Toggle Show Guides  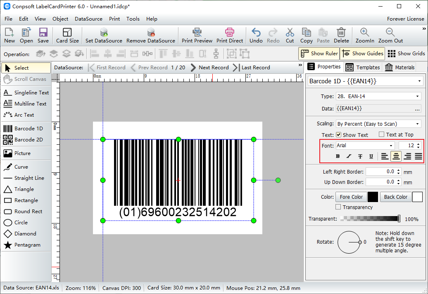(362, 54)
